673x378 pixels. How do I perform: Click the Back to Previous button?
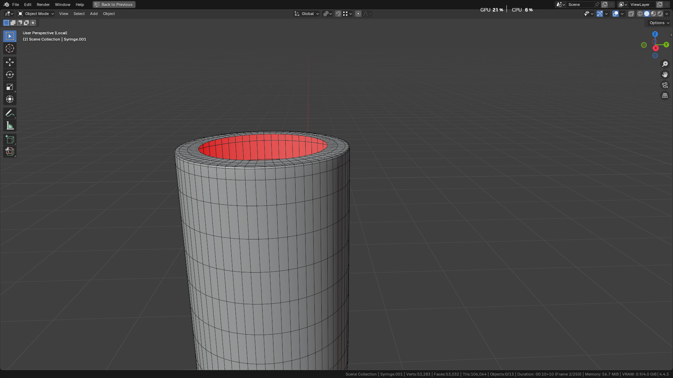coord(114,5)
